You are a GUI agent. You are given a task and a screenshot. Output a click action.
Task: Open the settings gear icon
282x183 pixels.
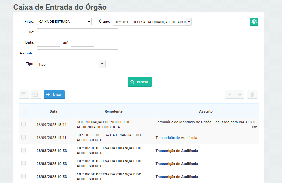(x=254, y=22)
